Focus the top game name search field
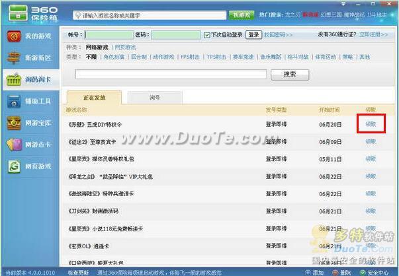The image size is (399, 276). click(x=150, y=15)
